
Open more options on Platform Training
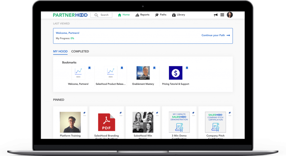click(85, 116)
